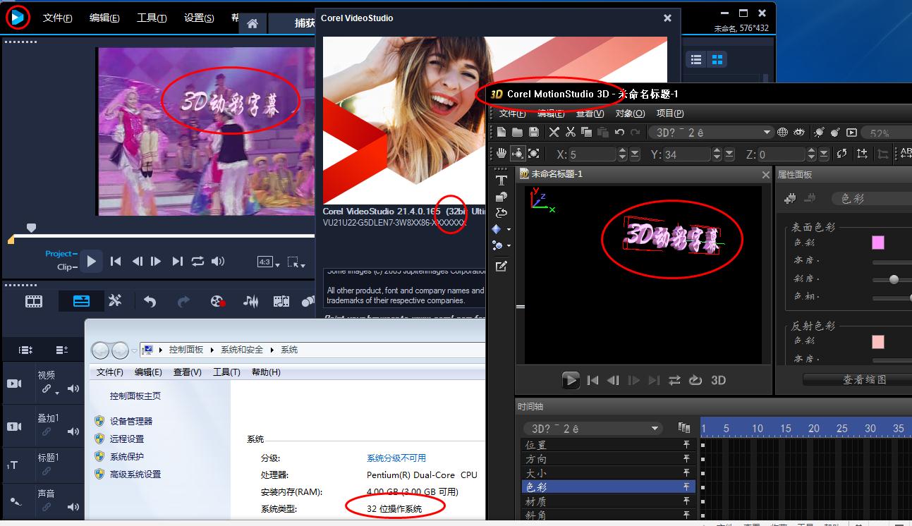This screenshot has height=526, width=912.
Task: Open 系统保护 link in Control Panel
Action: click(126, 456)
